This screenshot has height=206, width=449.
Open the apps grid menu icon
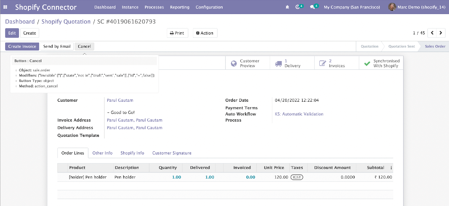tap(5, 7)
